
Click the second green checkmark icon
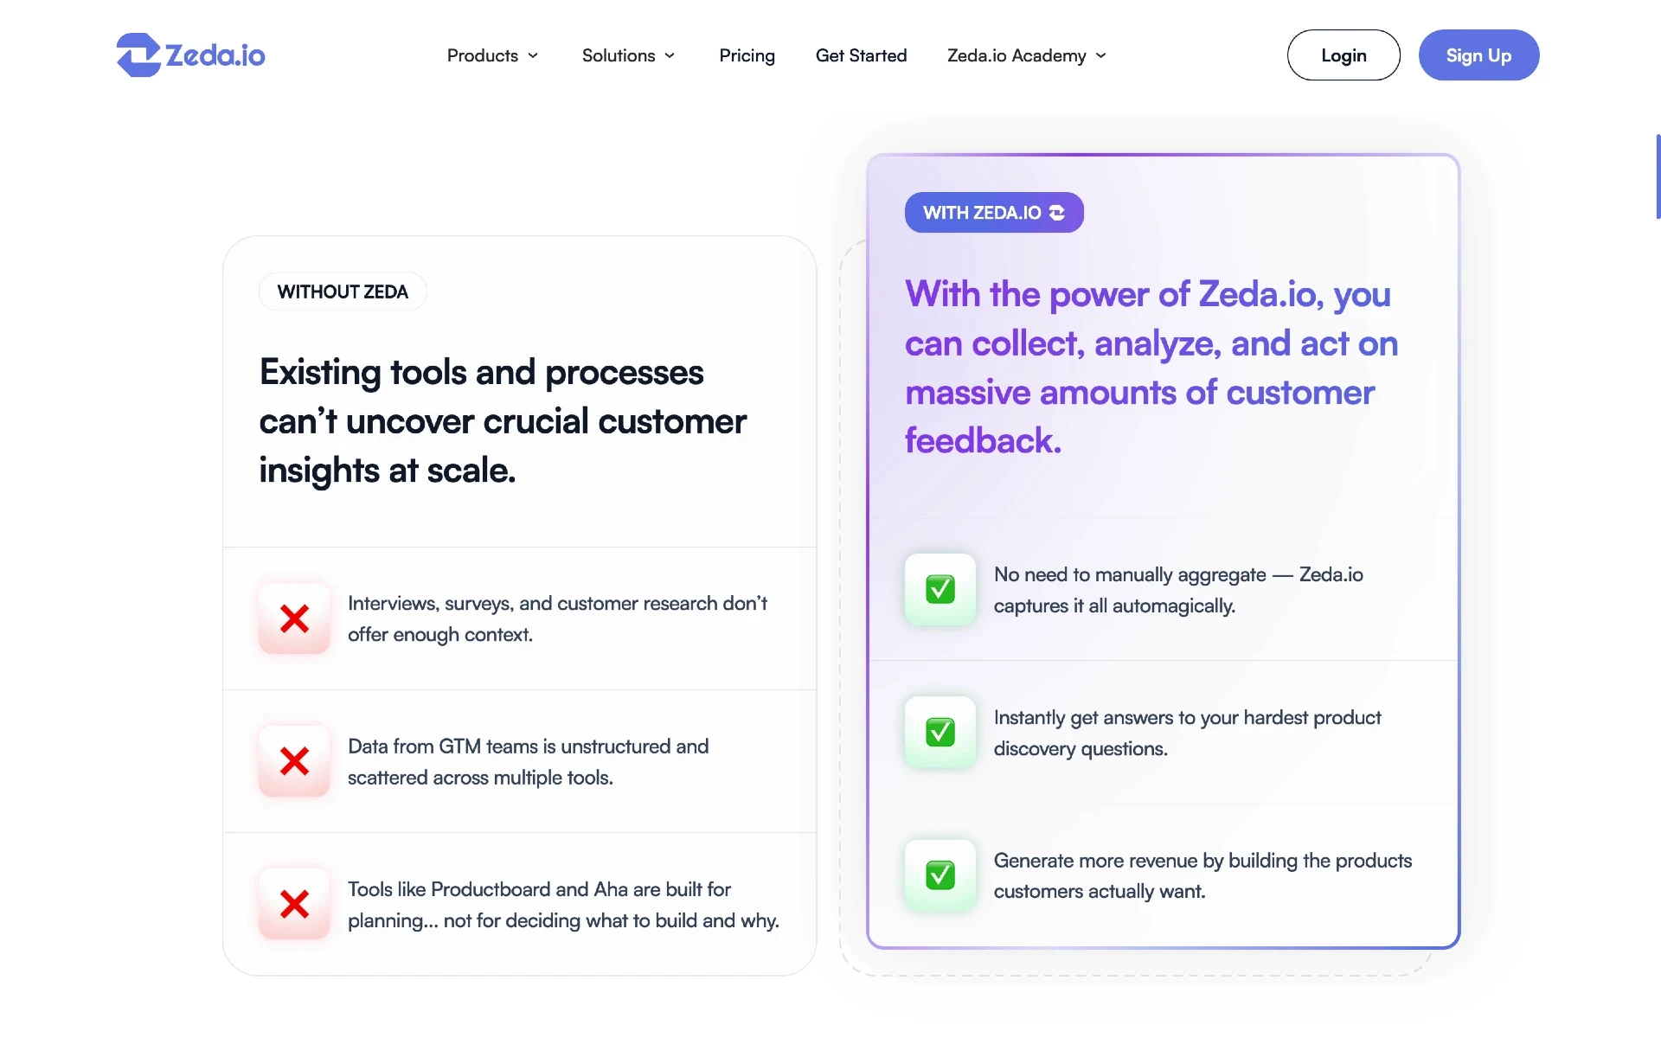pos(940,732)
